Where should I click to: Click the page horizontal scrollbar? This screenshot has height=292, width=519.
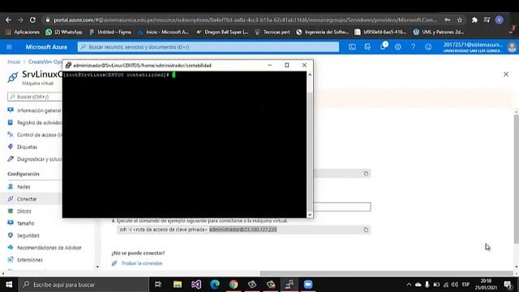386,273
